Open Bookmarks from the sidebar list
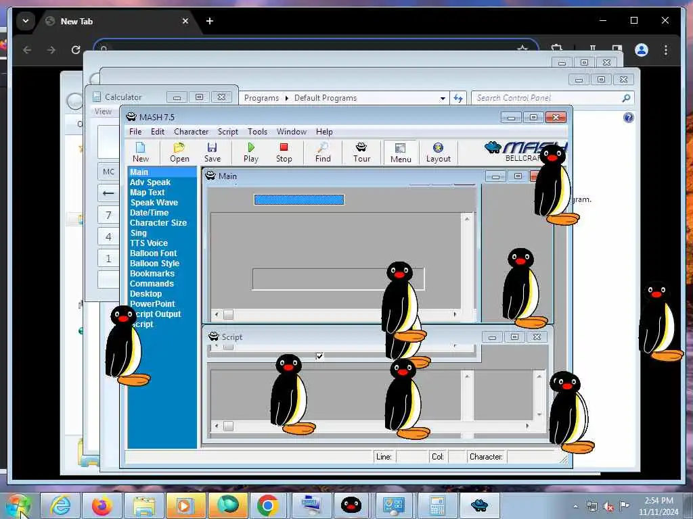This screenshot has height=519, width=693. coord(152,274)
